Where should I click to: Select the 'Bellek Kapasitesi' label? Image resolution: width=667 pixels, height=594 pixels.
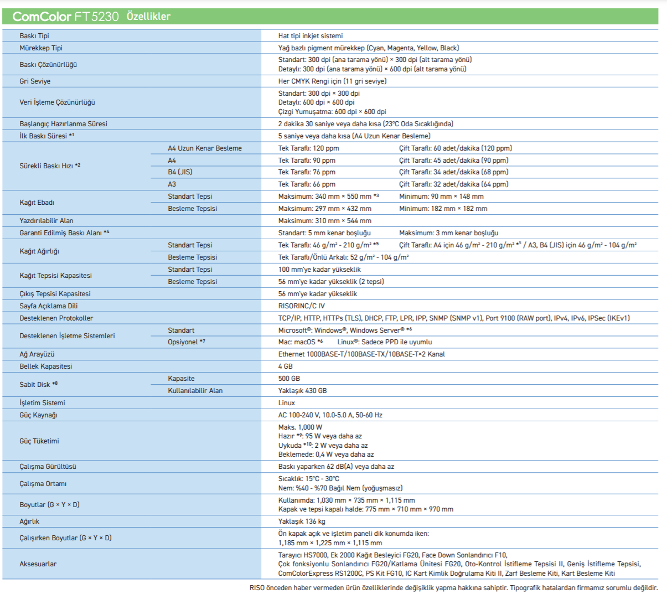46,366
